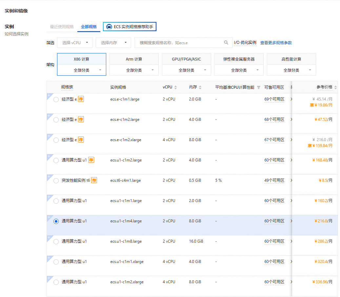The height and width of the screenshot is (297, 340).
Task: Switch to 最近使用规格 tab
Action: [x=62, y=27]
